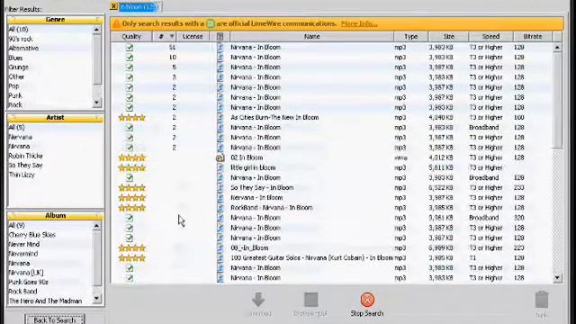Click star rating of So They Say row

[132, 188]
